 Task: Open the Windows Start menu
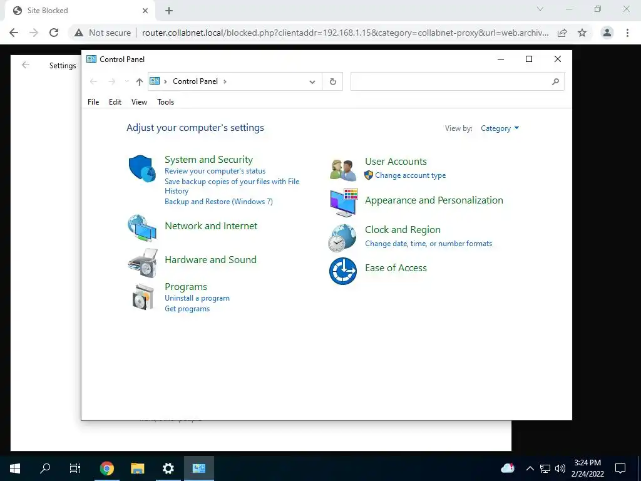(x=15, y=468)
